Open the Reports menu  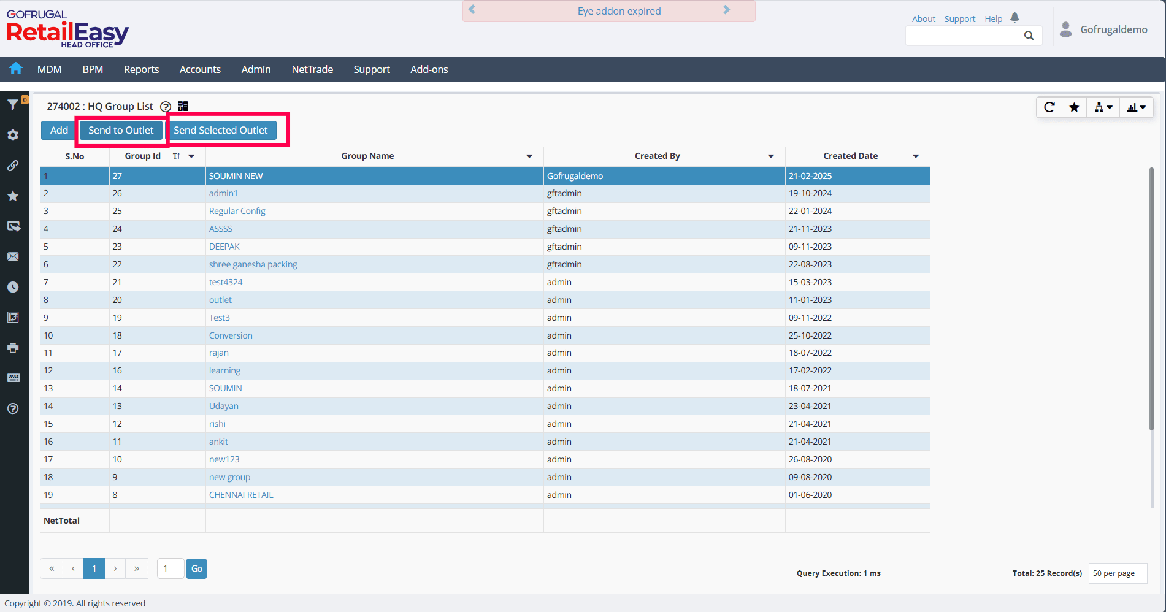(x=141, y=69)
